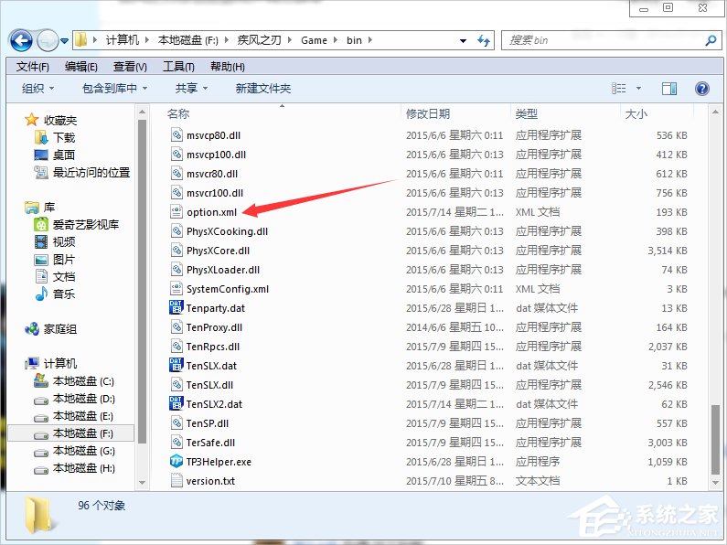Select the 库 libraries node
Screen dimensions: 727x545
pyautogui.click(x=49, y=208)
